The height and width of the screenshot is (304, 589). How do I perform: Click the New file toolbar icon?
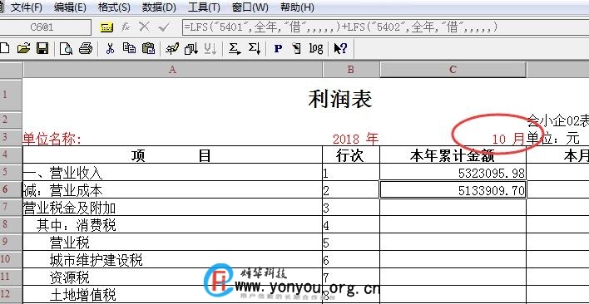(4, 48)
